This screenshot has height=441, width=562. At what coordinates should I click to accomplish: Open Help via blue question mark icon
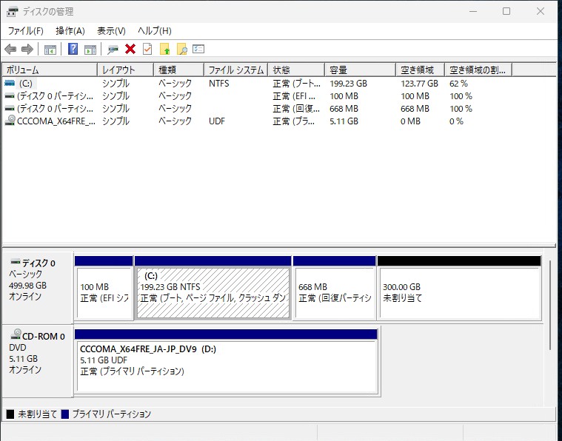73,49
